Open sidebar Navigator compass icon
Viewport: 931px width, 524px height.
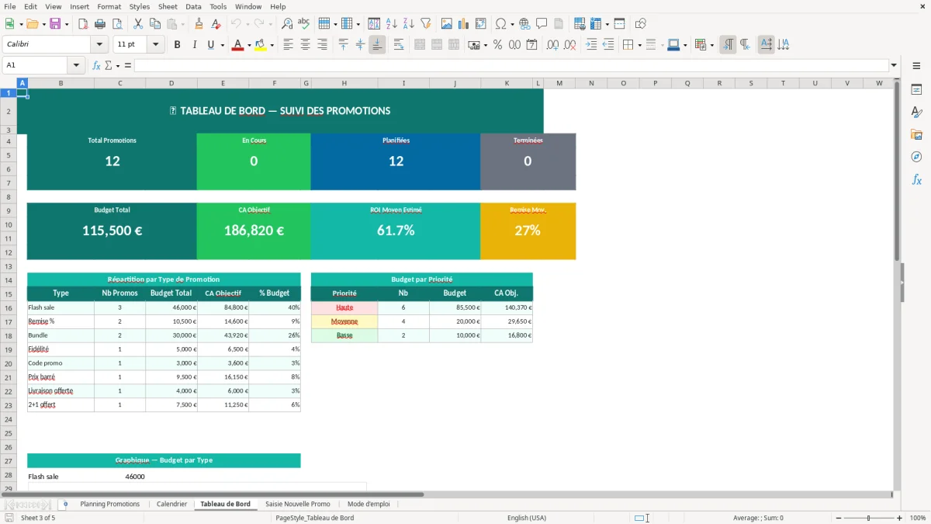916,157
